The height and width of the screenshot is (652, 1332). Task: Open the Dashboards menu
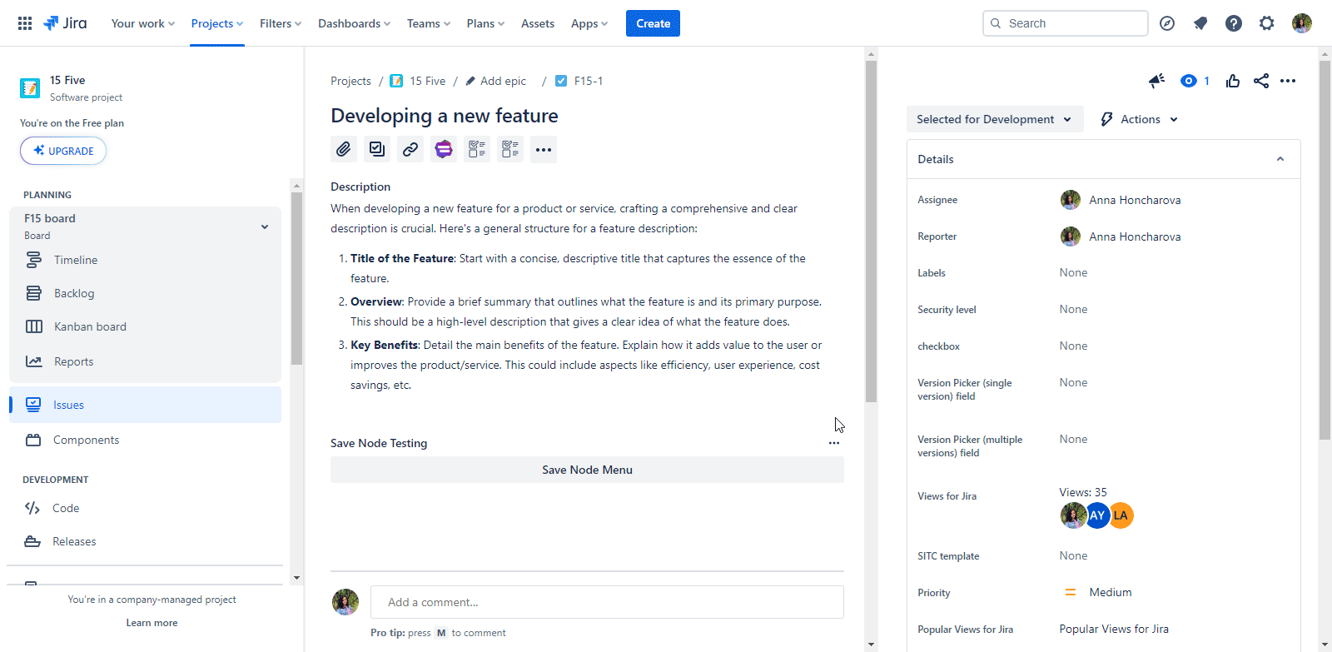pos(354,23)
